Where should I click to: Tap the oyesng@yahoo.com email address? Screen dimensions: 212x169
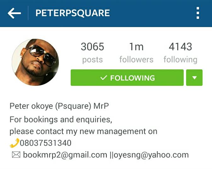pos(151,155)
